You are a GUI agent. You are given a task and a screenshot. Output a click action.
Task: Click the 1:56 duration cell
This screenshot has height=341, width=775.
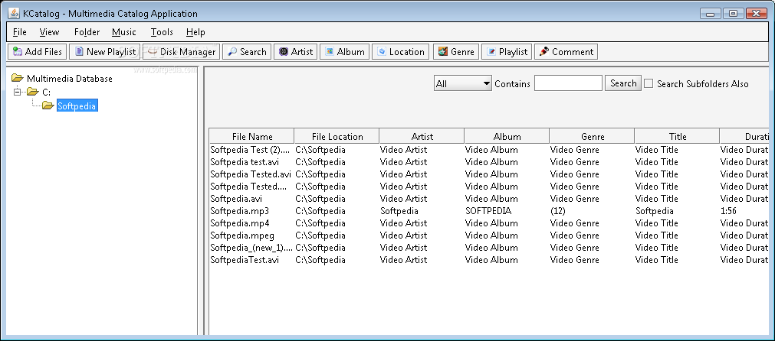[744, 211]
